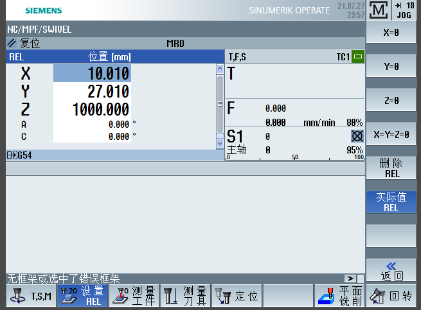Open 平面铣削 face milling softkey
This screenshot has width=421, height=310.
tap(339, 296)
